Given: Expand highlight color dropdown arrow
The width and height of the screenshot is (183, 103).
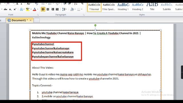Looking at the screenshot, I should point(31,9).
